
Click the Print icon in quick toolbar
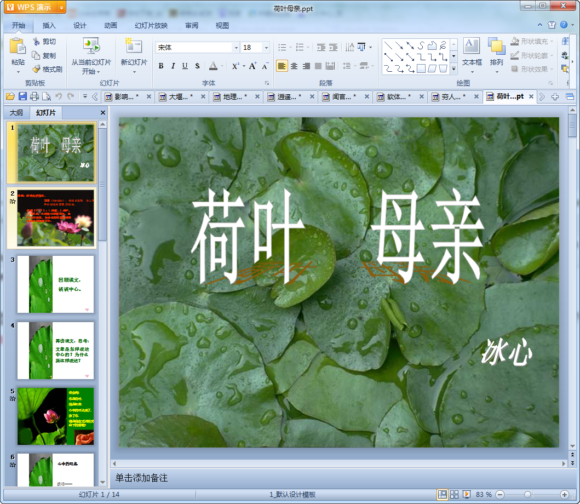click(x=35, y=96)
